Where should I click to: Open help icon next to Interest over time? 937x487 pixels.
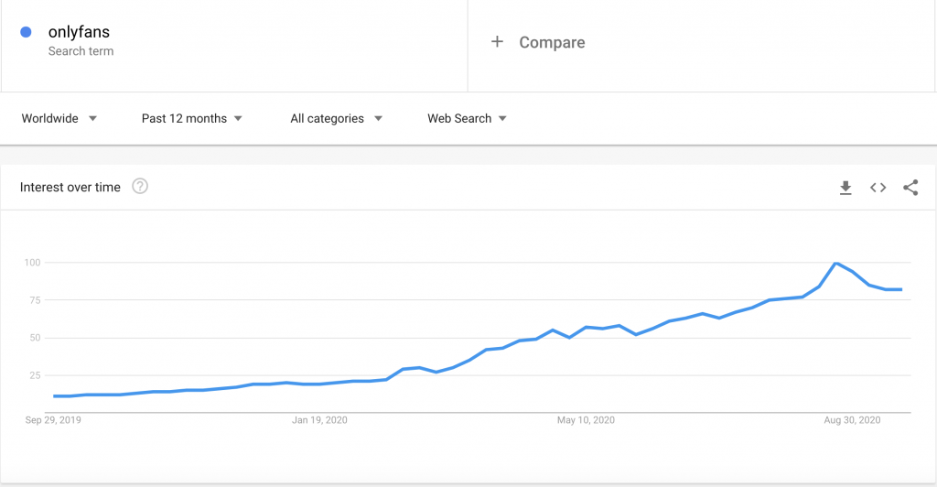pos(140,187)
